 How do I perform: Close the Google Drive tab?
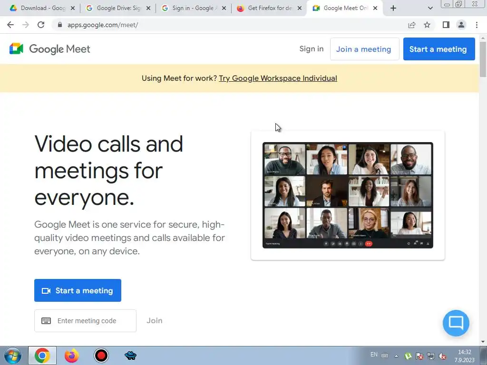pyautogui.click(x=148, y=8)
